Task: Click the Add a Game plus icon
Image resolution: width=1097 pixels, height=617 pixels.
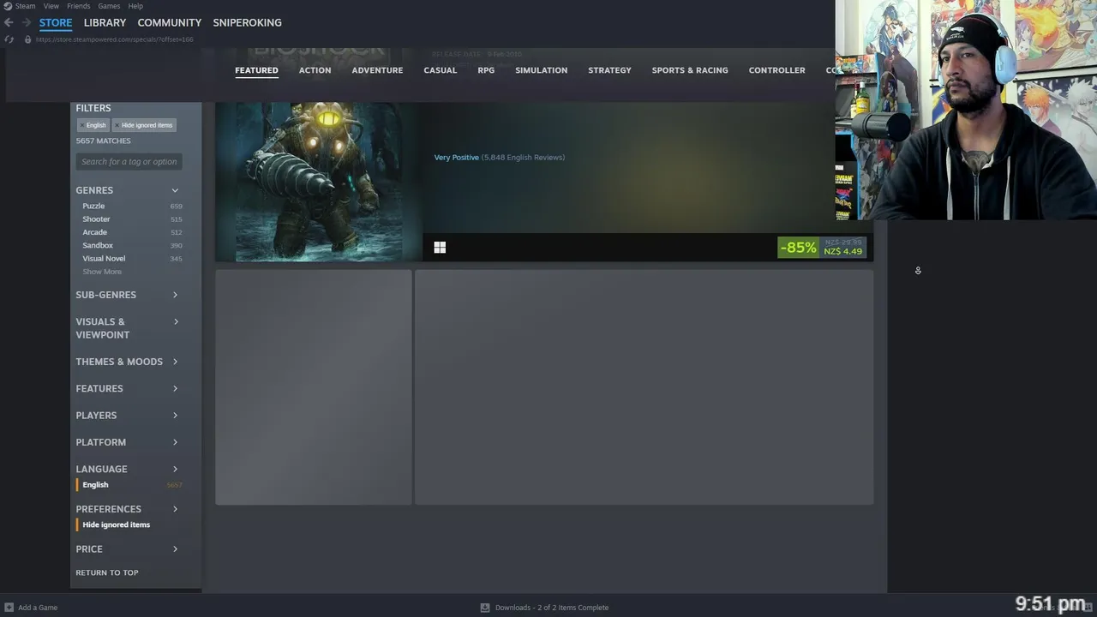Action: click(9, 608)
